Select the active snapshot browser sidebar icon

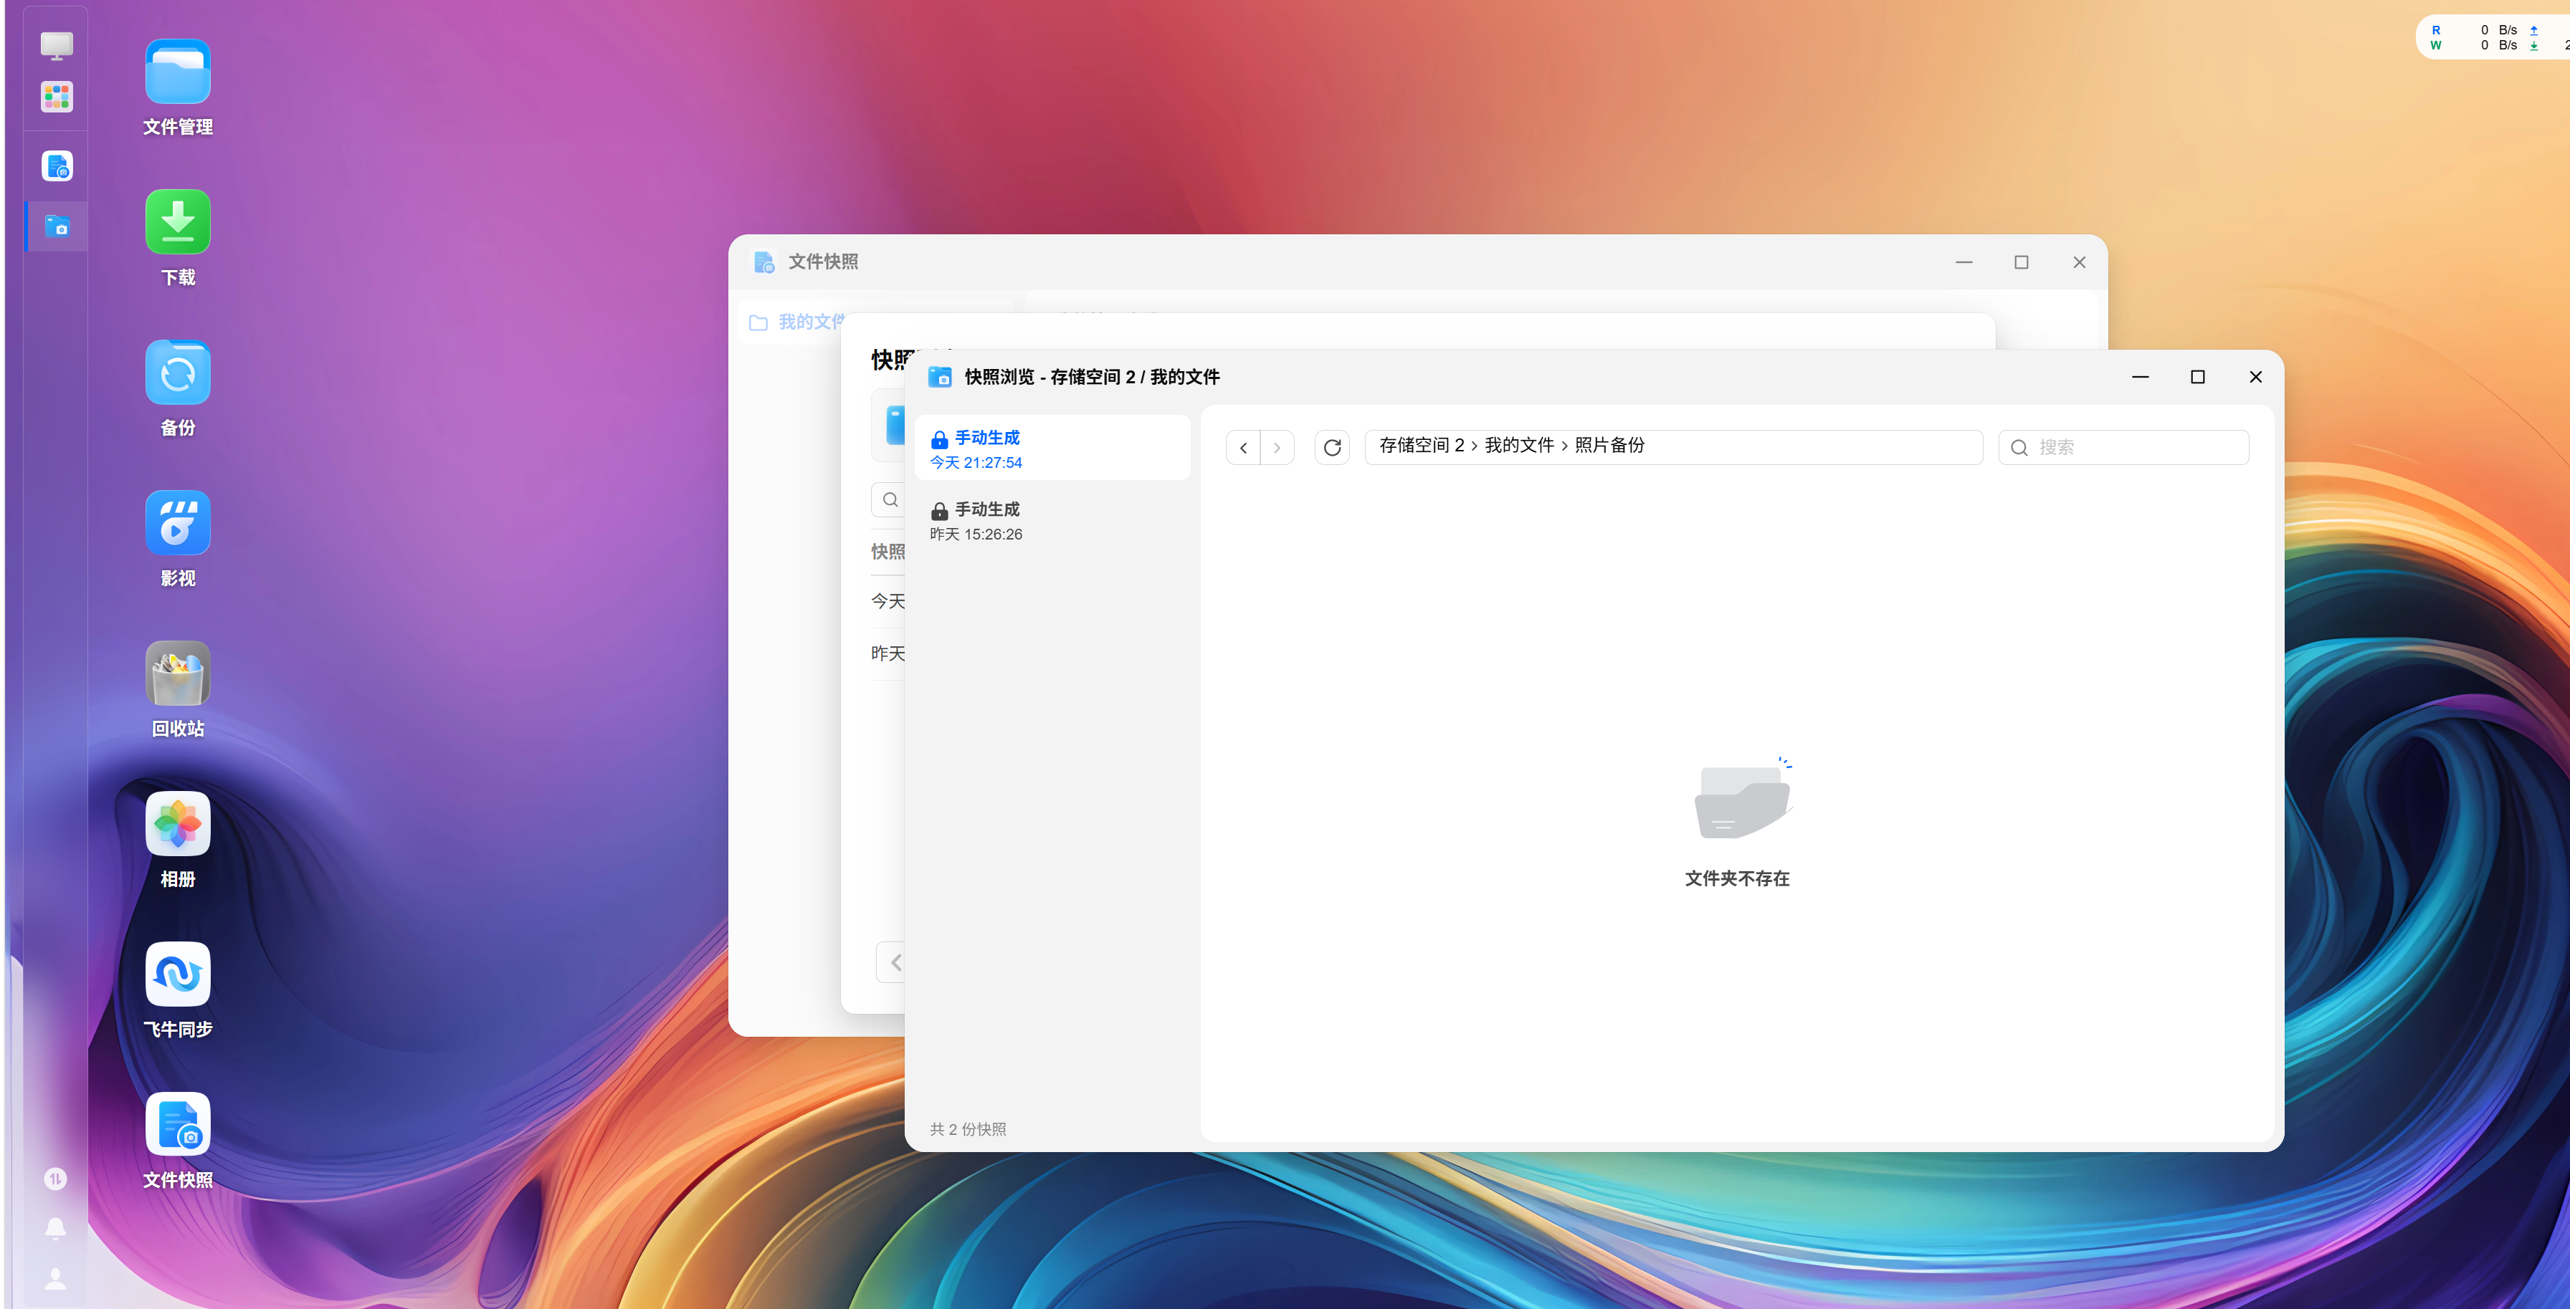point(57,226)
